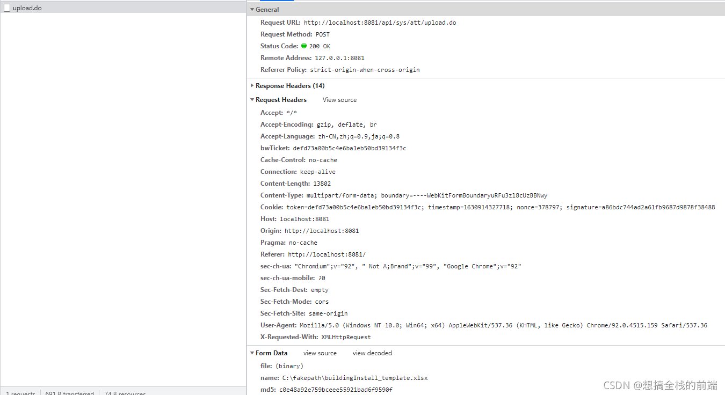Viewport: 725px width, 395px height.
Task: Click the Referer value http://localhost:8081/
Action: [x=327, y=254]
